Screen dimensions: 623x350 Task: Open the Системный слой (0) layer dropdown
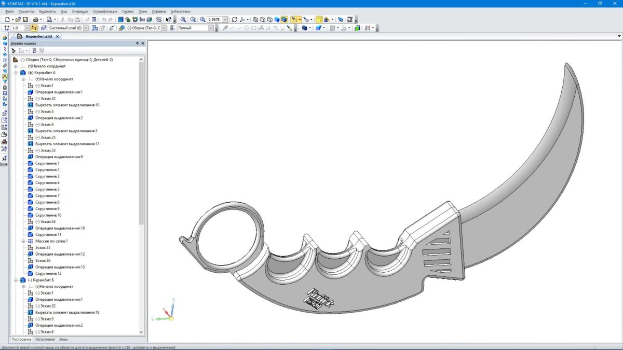[x=86, y=28]
